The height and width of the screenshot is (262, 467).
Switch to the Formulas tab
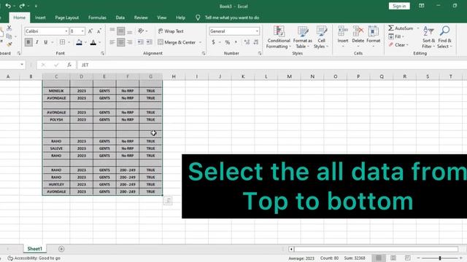(x=97, y=17)
